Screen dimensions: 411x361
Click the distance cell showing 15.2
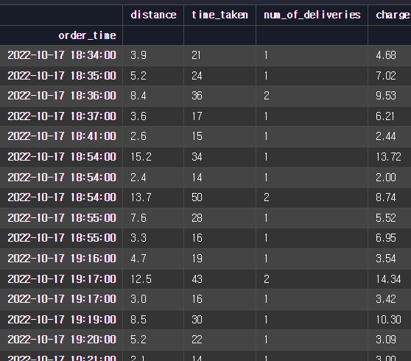153,157
